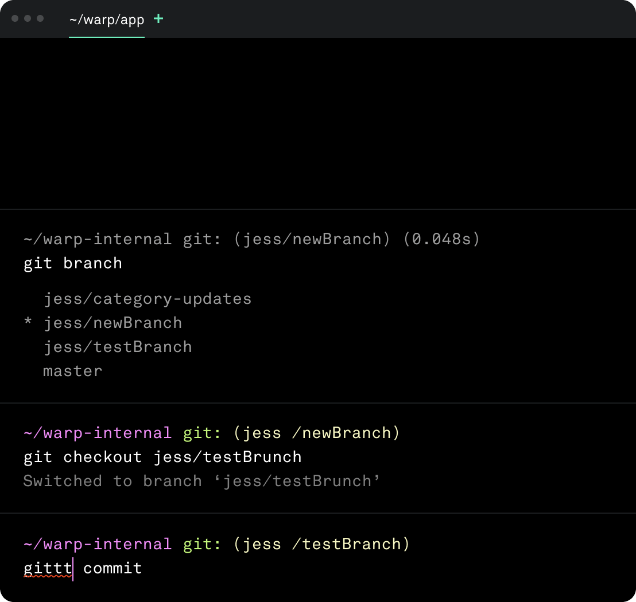Click the jess/testBranch branch name
This screenshot has width=636, height=602.
coord(118,346)
